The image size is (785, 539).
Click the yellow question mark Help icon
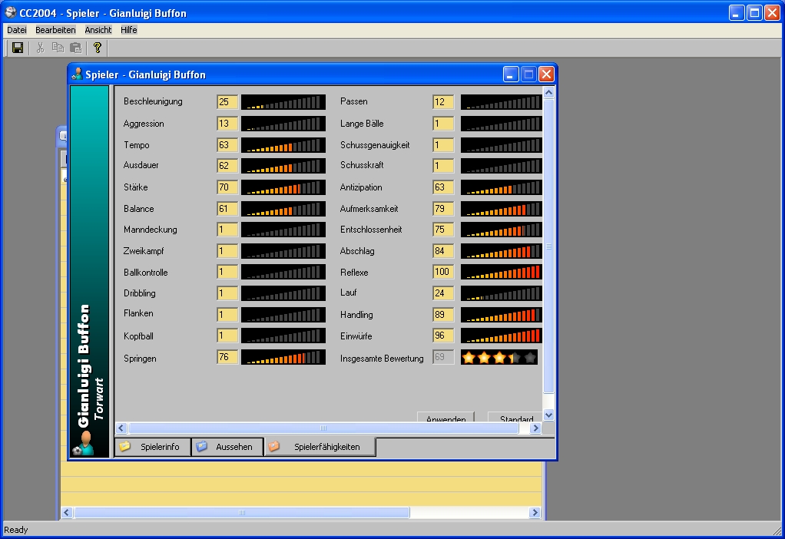tap(97, 48)
